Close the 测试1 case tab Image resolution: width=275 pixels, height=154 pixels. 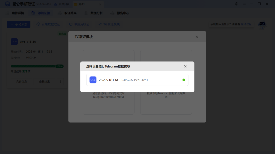(x=100, y=4)
